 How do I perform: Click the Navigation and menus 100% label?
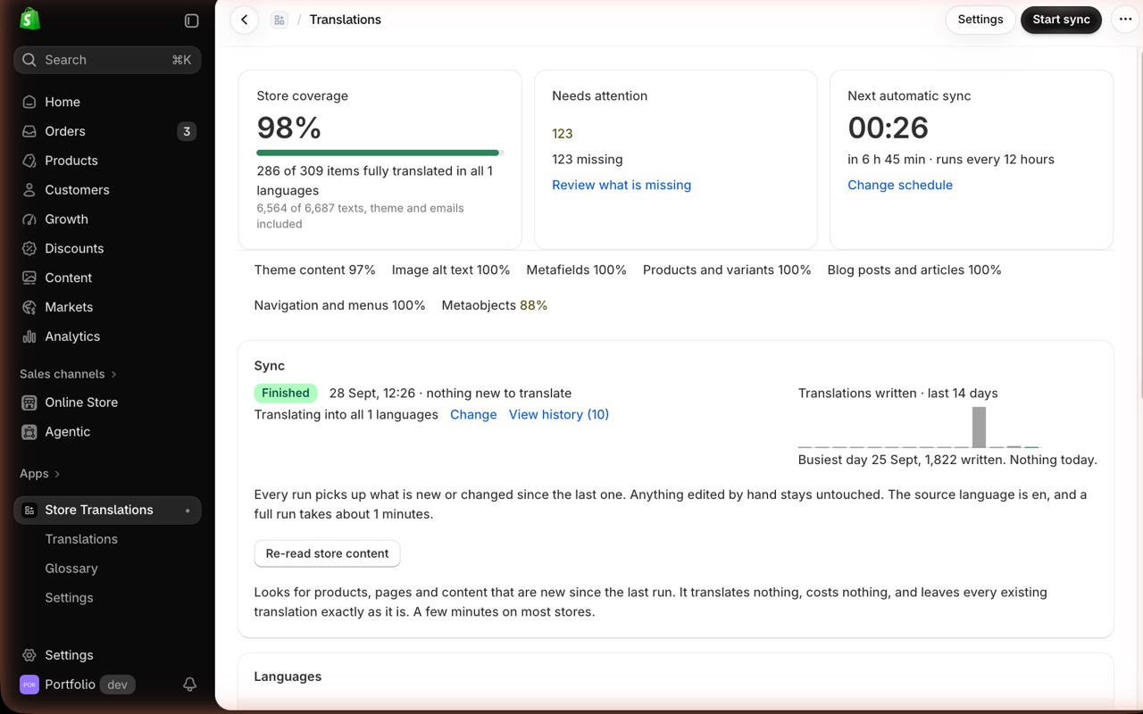340,305
